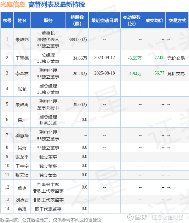Screen dimensions: 189x223
Task: Click the holding value 3891.00万
Action: 78,39
